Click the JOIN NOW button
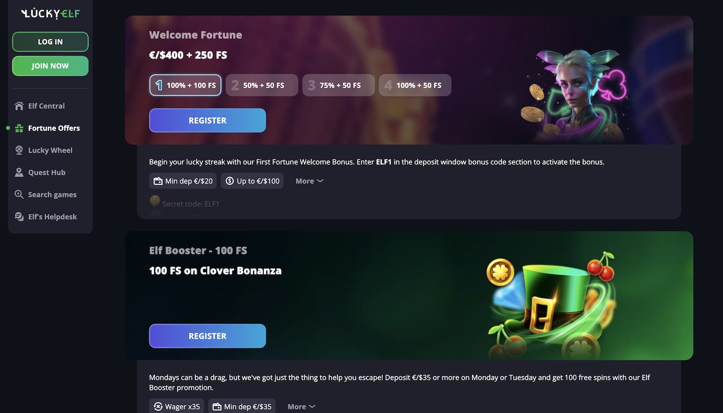723x413 pixels. pos(50,66)
